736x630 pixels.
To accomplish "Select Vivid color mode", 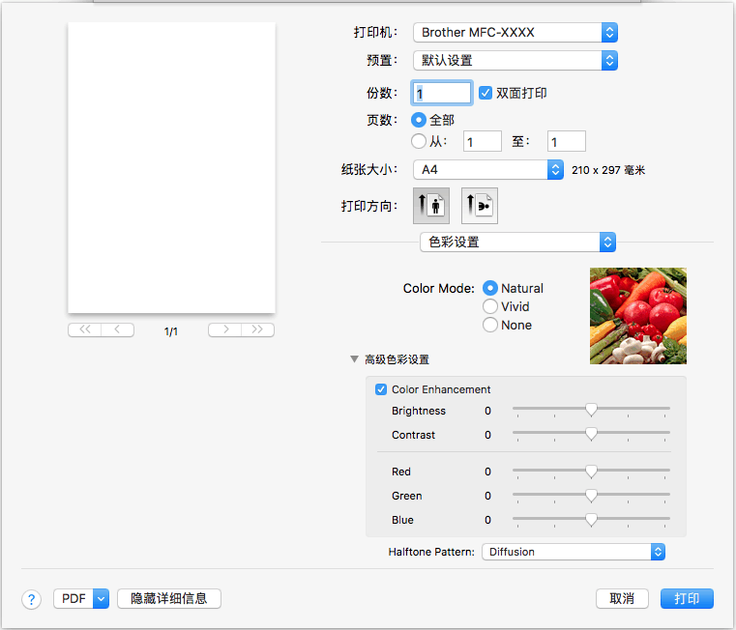I will coord(490,306).
